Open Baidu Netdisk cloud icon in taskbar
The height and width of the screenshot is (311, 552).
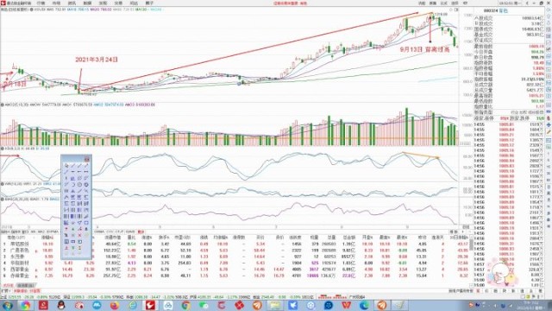pyautogui.click(x=168, y=305)
